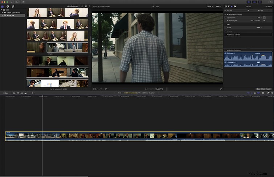Select the primary storyline clip in timeline

coord(139,136)
